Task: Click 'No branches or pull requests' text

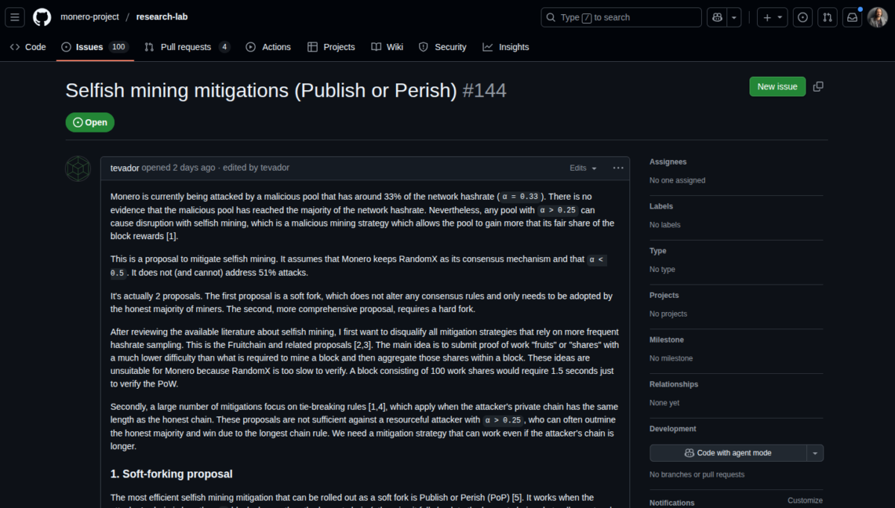Action: [697, 474]
